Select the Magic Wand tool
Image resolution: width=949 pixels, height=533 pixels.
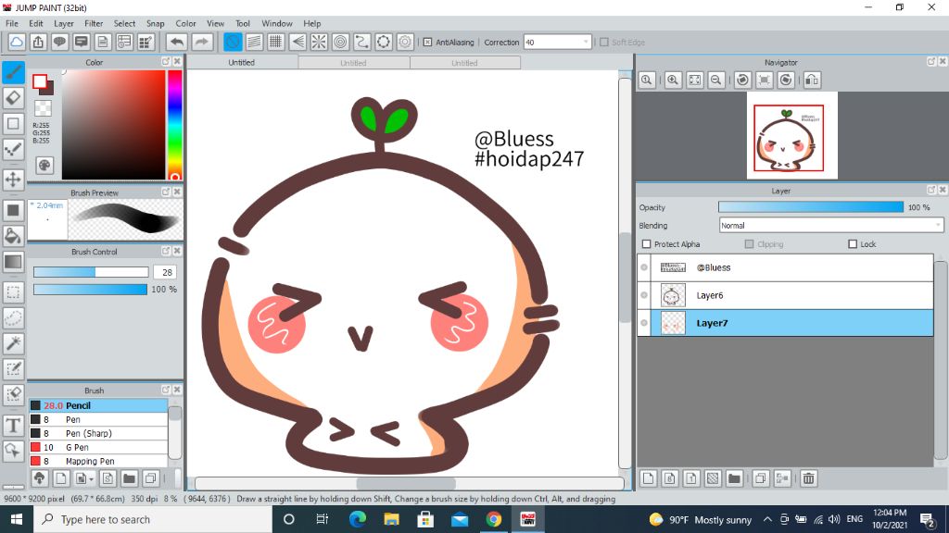(x=13, y=343)
